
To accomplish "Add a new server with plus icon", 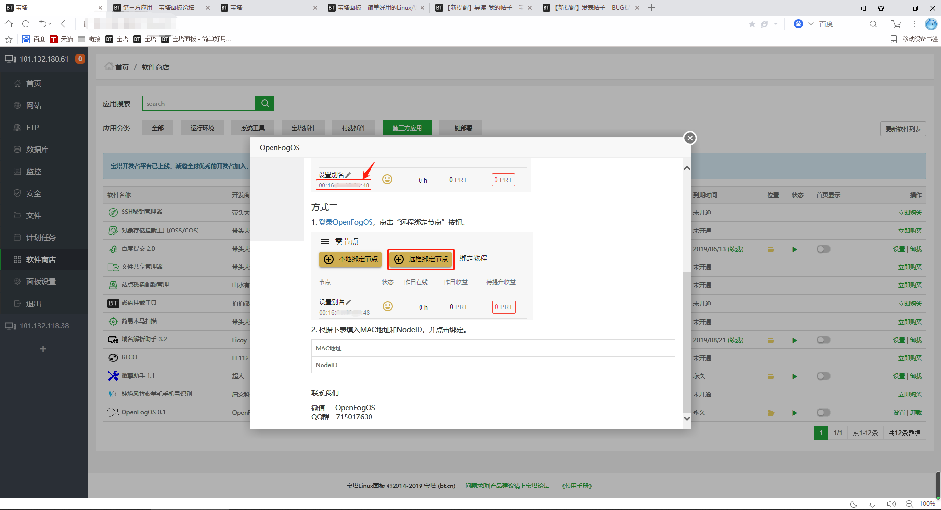I will (43, 349).
